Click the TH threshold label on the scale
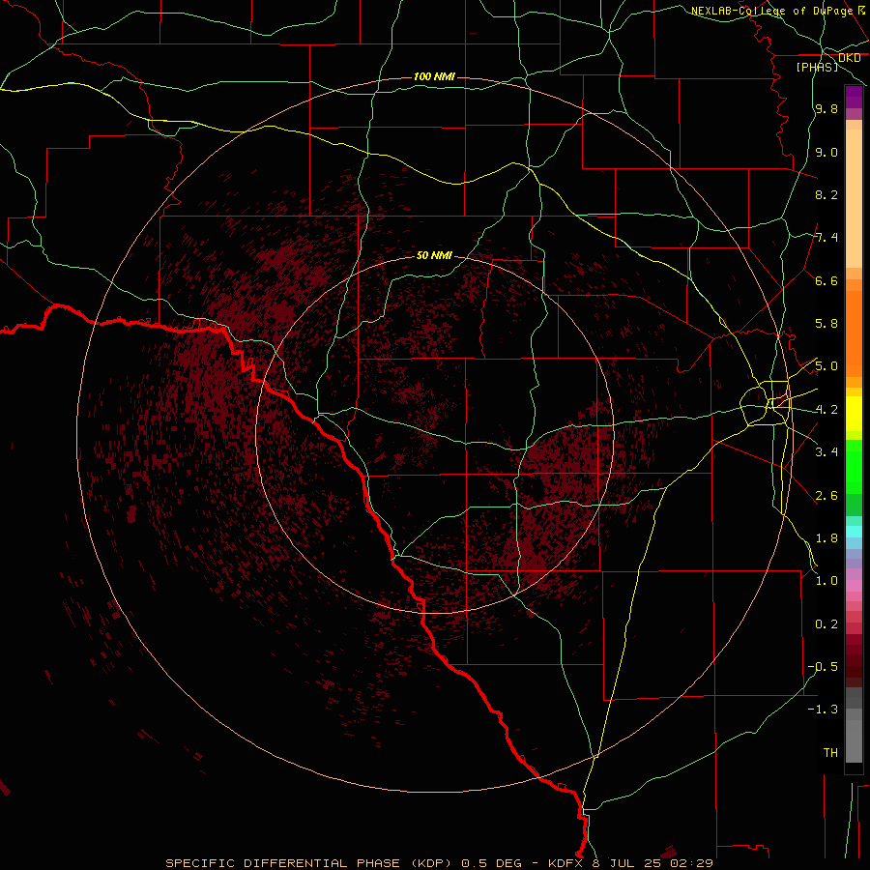The height and width of the screenshot is (870, 870). [830, 753]
